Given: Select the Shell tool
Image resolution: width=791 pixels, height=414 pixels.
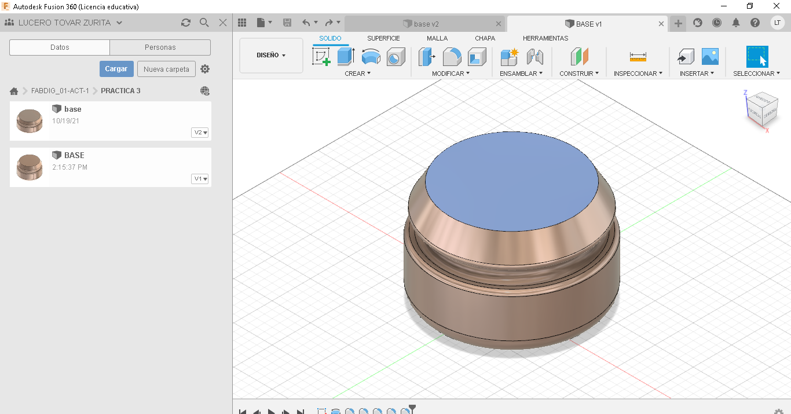Looking at the screenshot, I should point(477,57).
